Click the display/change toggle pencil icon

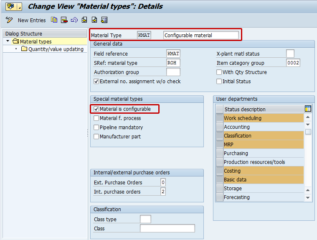[9, 20]
